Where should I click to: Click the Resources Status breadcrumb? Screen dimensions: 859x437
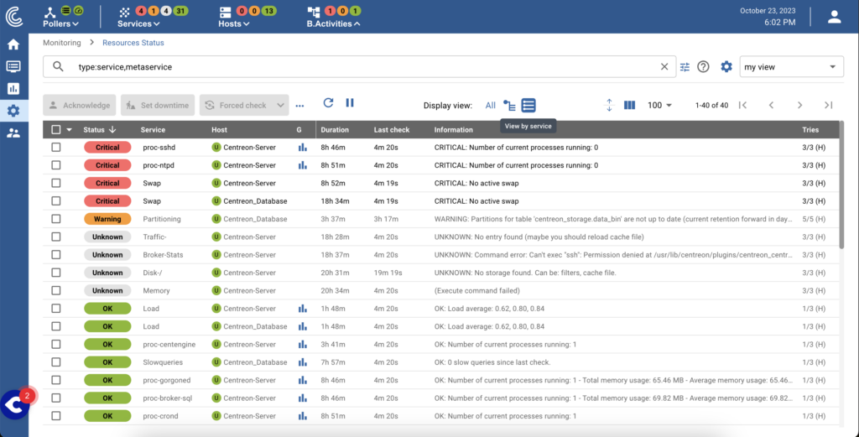coord(133,43)
